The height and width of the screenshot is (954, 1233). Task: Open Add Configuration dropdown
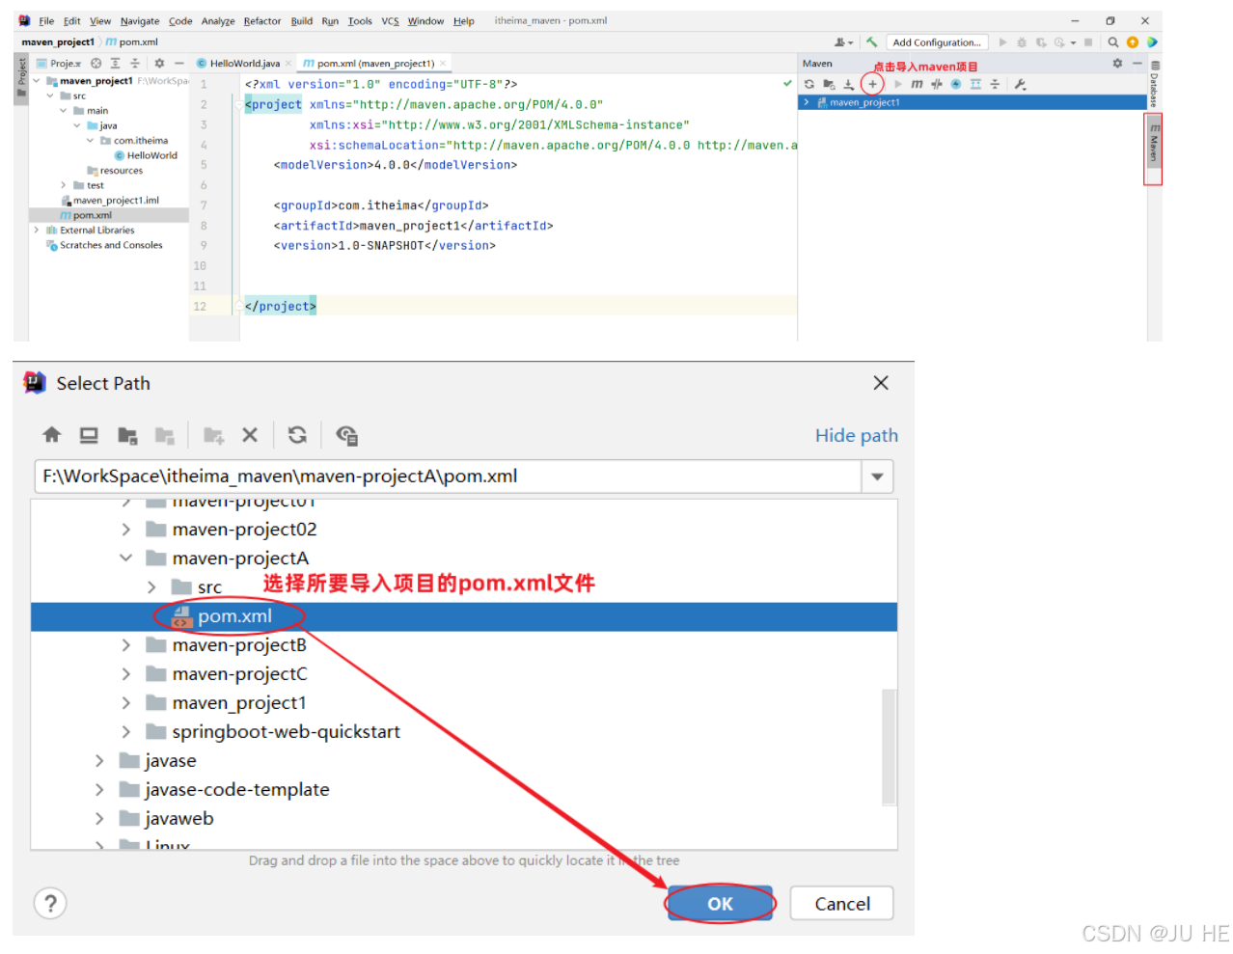(937, 42)
